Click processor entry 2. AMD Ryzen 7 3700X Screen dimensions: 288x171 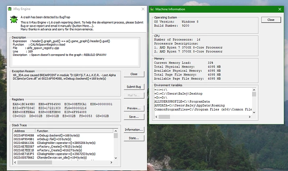(x=188, y=52)
